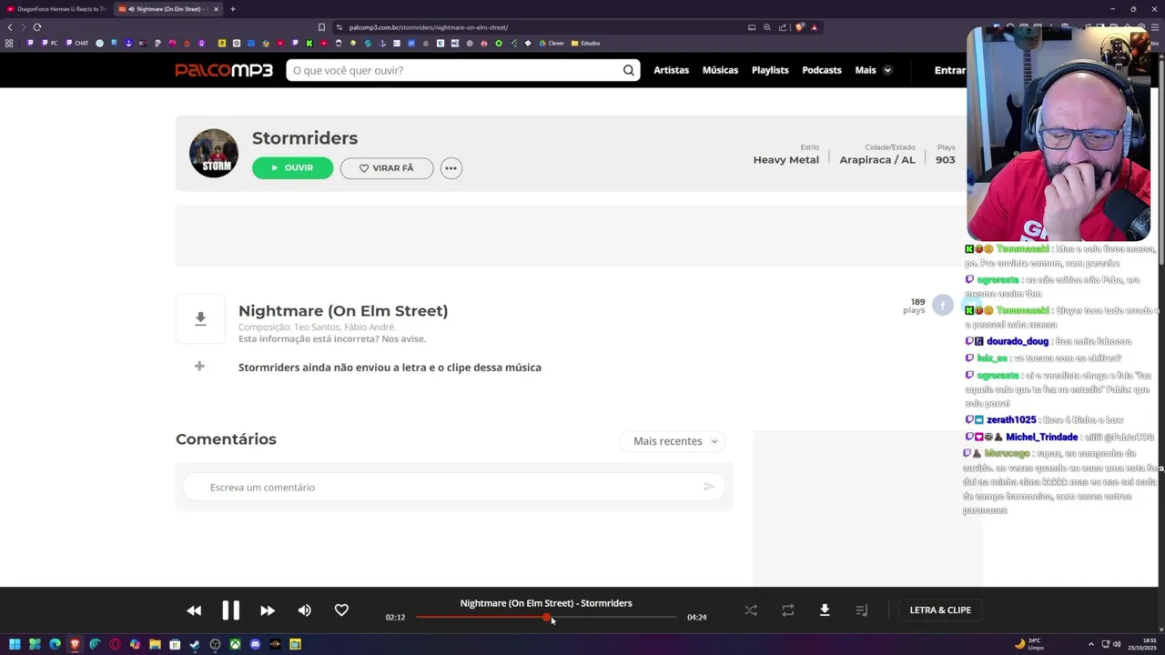Screen dimensions: 1165x655
Task: Click 'Esta informação está incorreta? Nos avise.'
Action: pyautogui.click(x=331, y=338)
